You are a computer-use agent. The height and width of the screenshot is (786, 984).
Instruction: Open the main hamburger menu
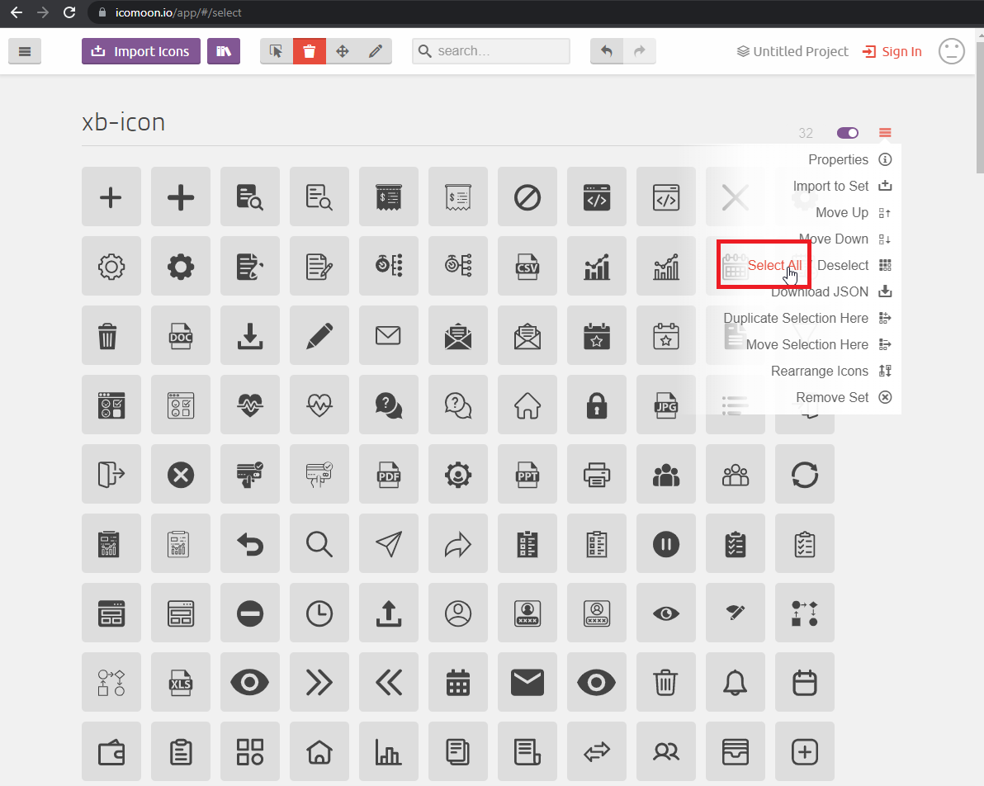click(25, 51)
